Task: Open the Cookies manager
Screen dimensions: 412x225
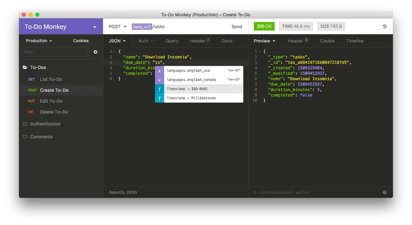Action: pos(81,40)
